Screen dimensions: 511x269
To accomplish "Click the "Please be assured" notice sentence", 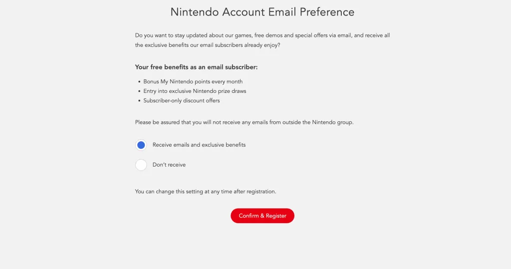I will tap(244, 122).
